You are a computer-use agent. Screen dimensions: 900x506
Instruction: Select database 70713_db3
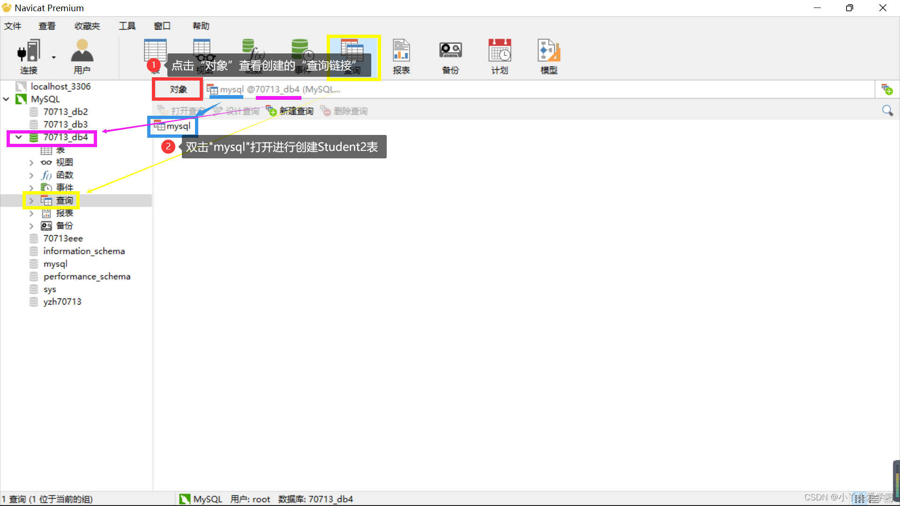(66, 124)
